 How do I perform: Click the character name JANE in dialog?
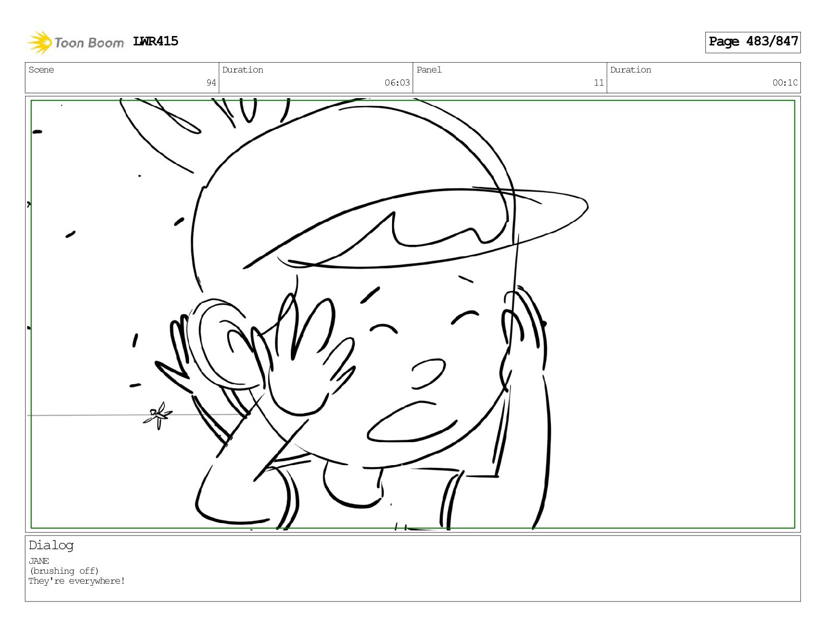tap(39, 561)
